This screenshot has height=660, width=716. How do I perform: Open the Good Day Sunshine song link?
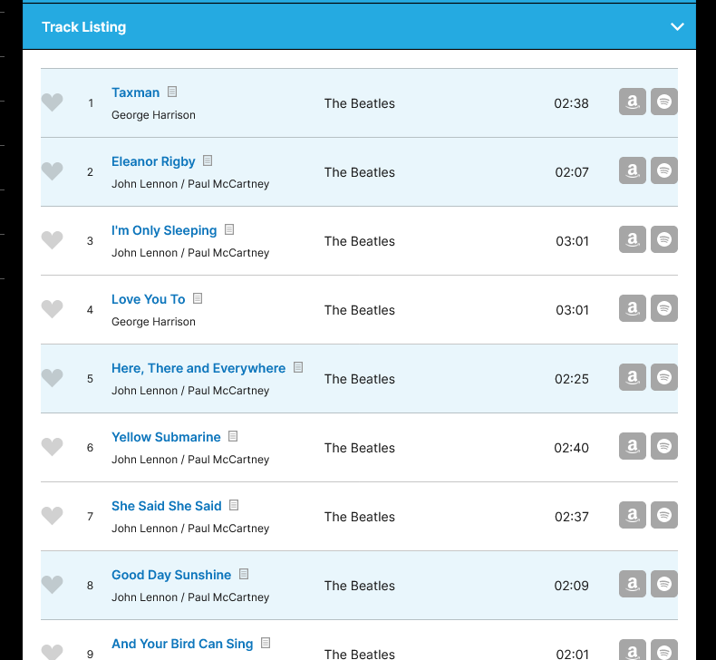click(x=171, y=575)
